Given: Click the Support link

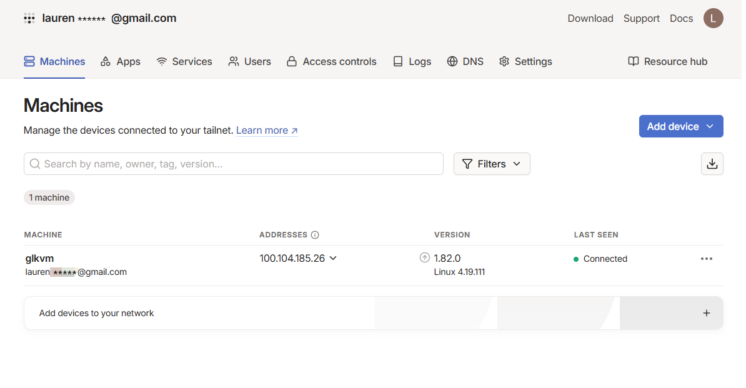Looking at the screenshot, I should [641, 18].
